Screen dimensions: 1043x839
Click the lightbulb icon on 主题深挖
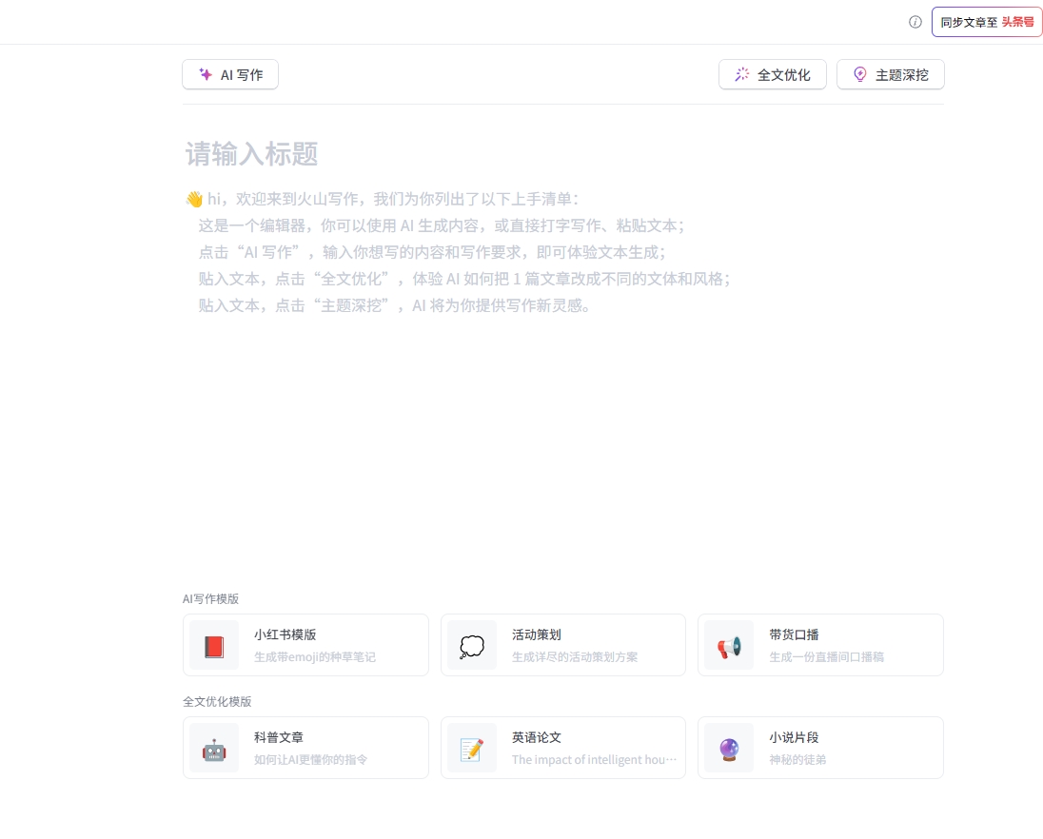(x=860, y=74)
